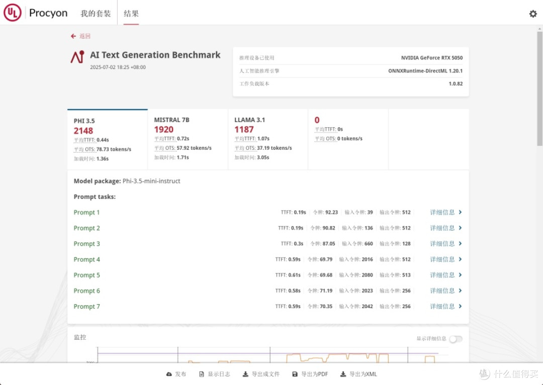The width and height of the screenshot is (543, 385).
Task: Click the Prompt 1 label
Action: (86, 212)
